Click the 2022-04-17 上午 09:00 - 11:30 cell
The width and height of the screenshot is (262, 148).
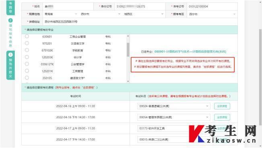76,128
